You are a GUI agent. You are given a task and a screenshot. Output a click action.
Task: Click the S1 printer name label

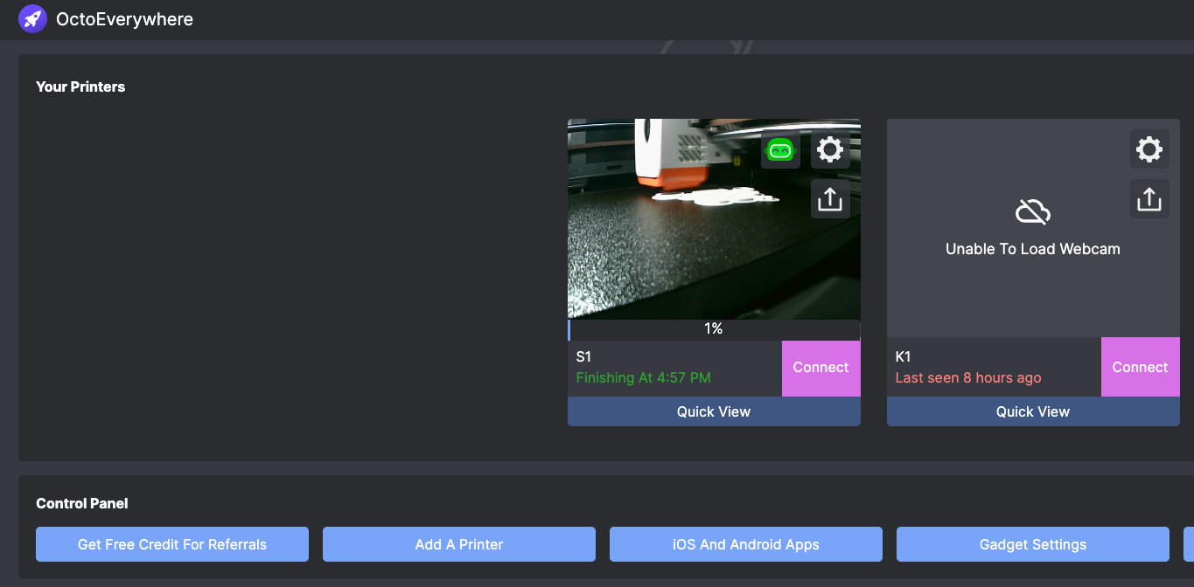coord(583,356)
